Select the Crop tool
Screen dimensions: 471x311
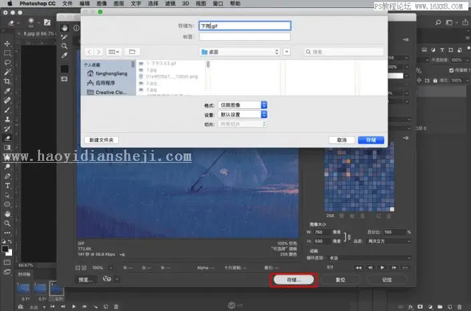coord(7,81)
